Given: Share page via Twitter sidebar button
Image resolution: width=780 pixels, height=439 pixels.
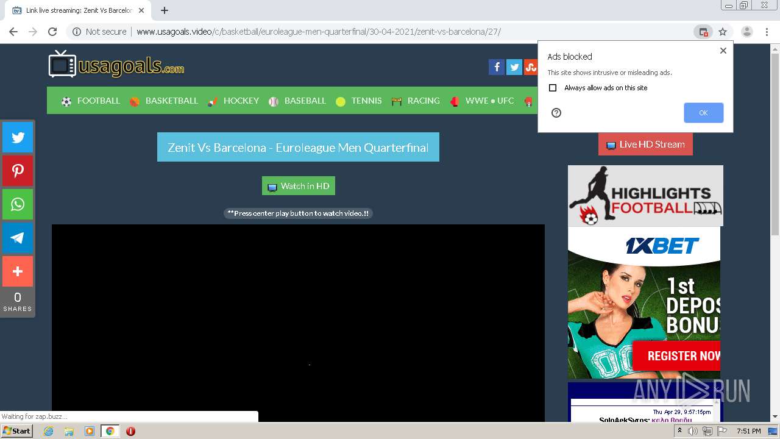Looking at the screenshot, I should pos(18,137).
